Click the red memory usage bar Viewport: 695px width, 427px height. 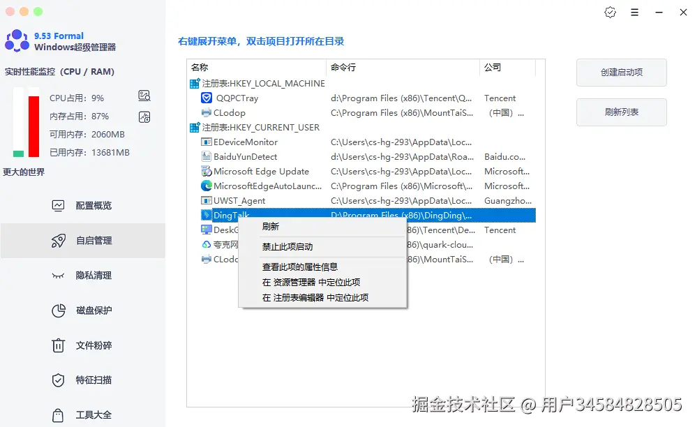(33, 126)
